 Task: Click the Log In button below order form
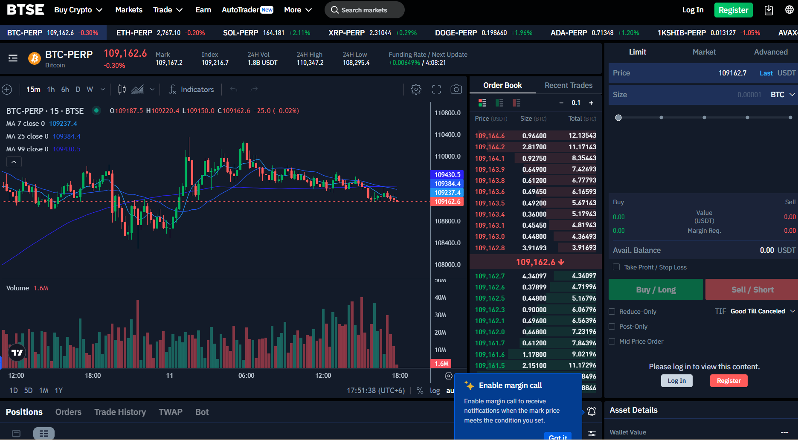tap(677, 381)
